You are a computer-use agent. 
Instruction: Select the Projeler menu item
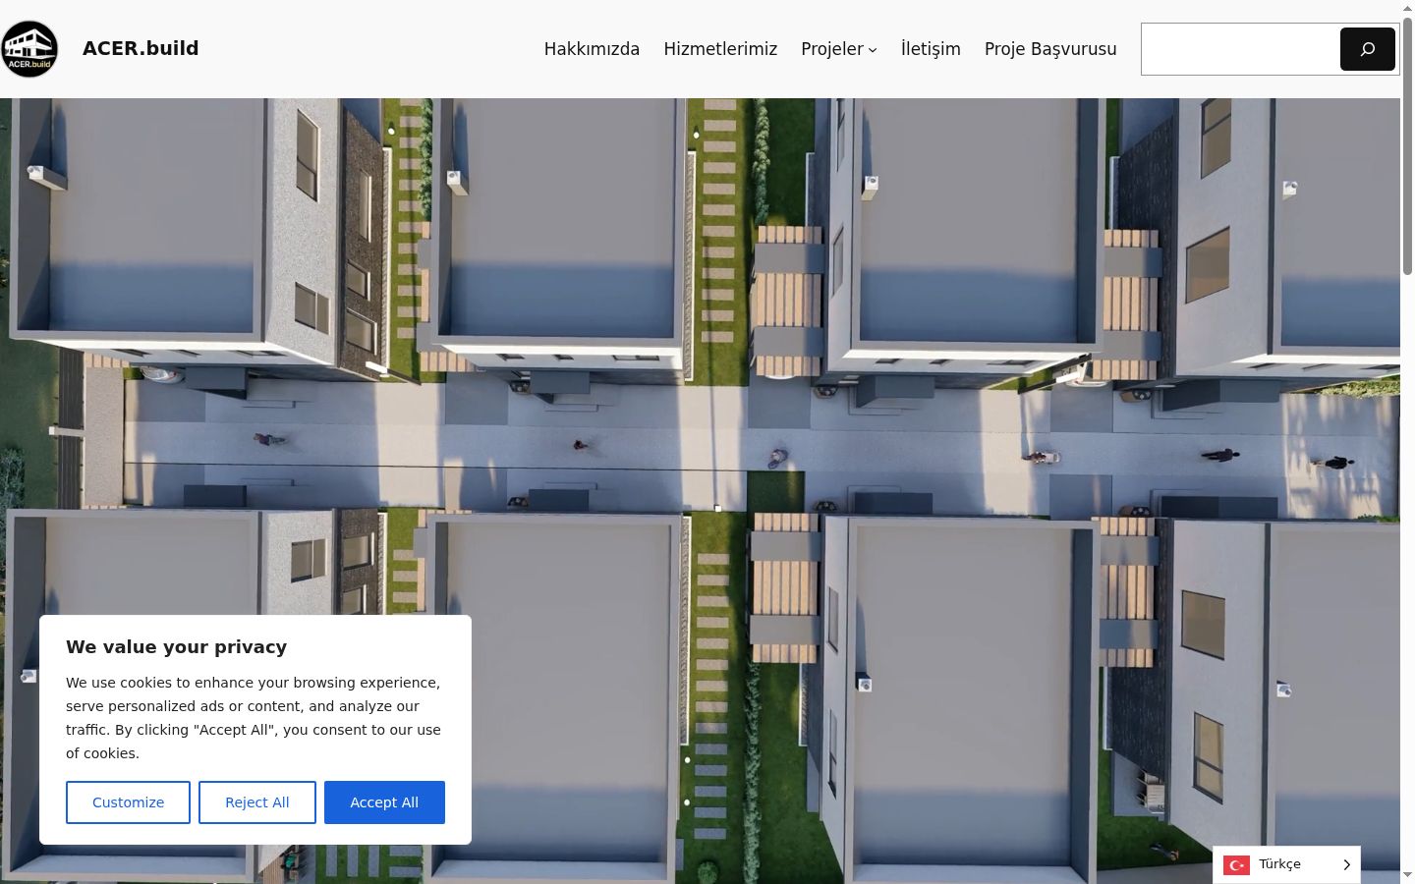(832, 49)
